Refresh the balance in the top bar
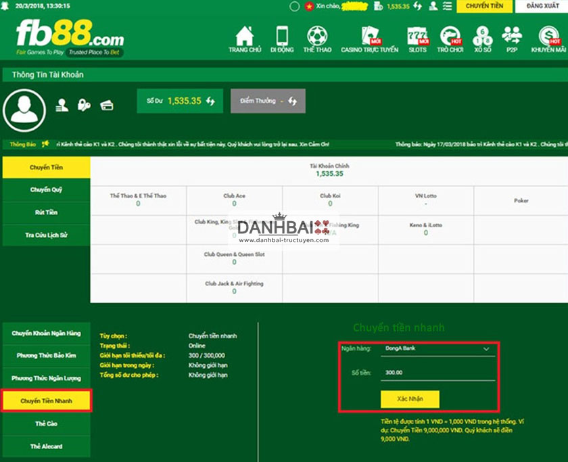 (418, 6)
